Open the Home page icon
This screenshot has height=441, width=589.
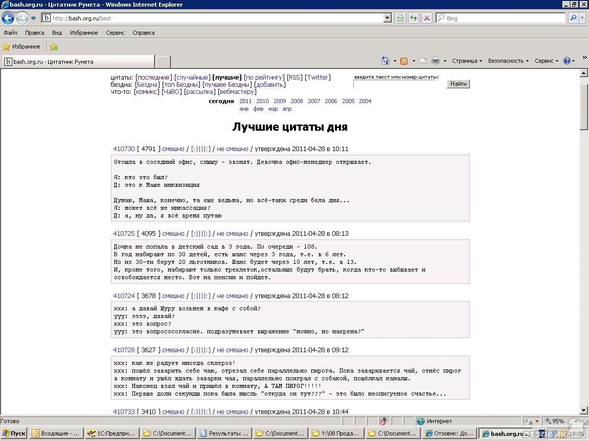coord(386,61)
